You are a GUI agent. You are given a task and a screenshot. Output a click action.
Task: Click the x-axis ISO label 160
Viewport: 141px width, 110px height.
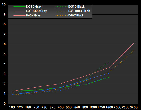click(x=28, y=107)
